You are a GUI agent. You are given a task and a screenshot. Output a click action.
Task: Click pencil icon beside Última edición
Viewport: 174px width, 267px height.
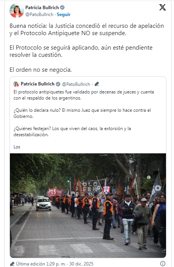tap(12, 264)
